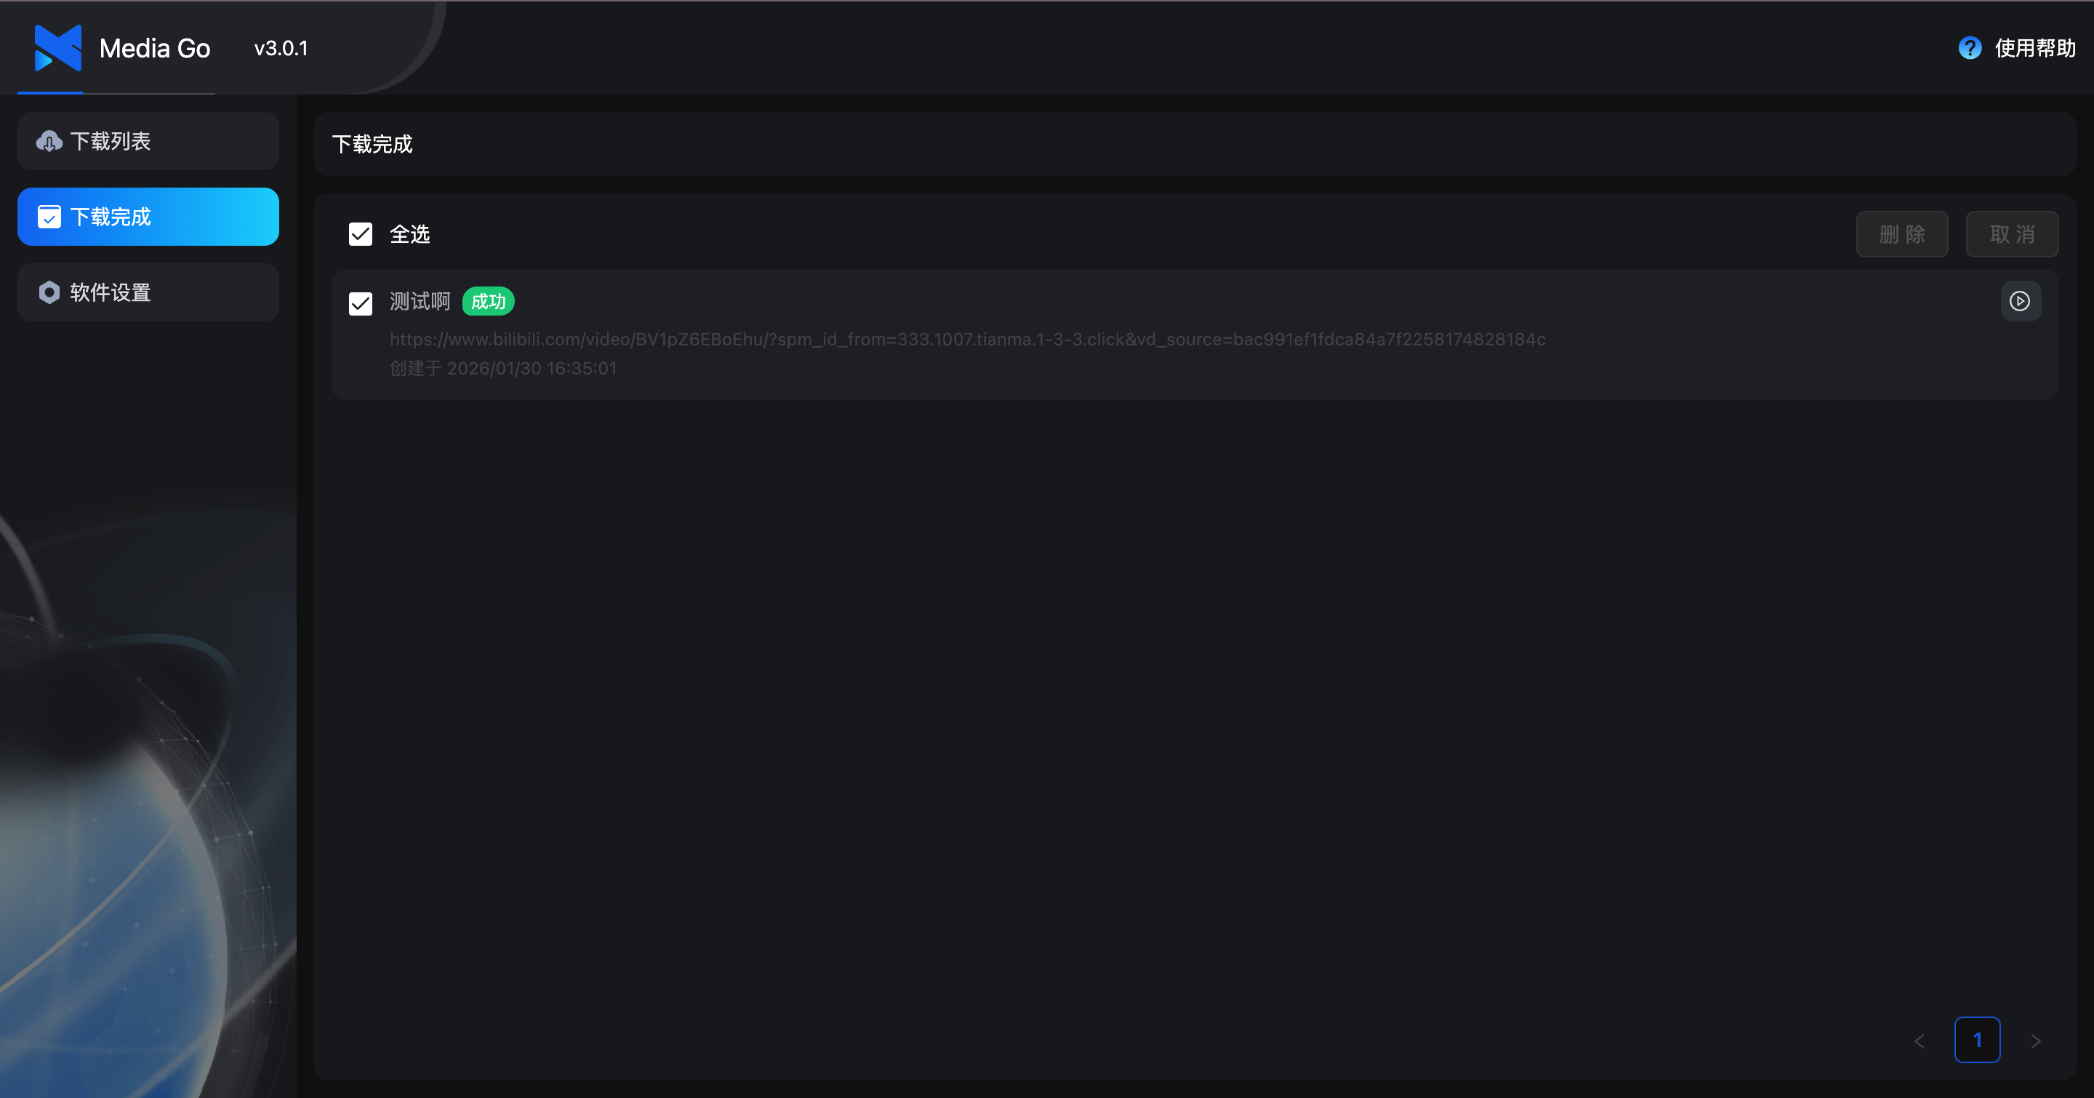
Task: Click the bilibili video URL text
Action: tap(967, 340)
